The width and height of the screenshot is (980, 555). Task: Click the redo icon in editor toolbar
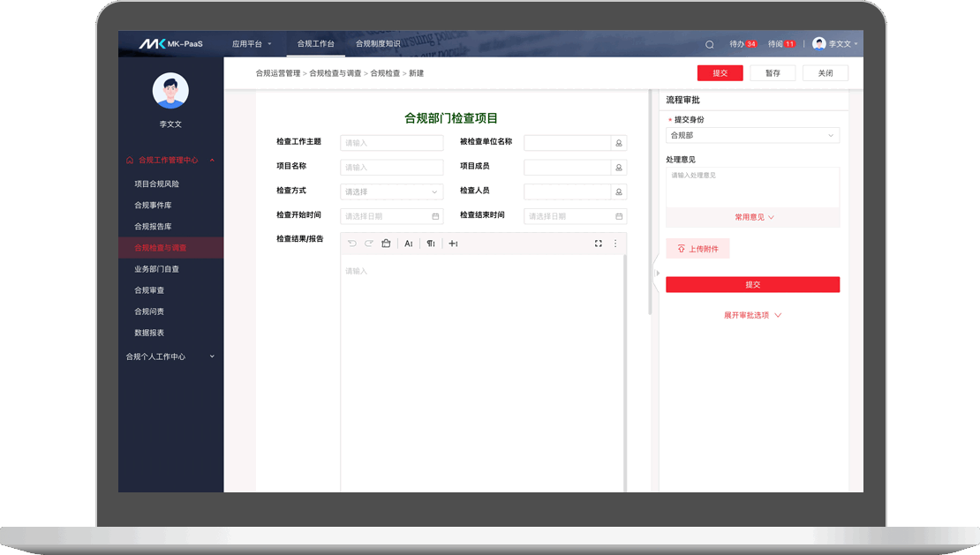(x=369, y=244)
